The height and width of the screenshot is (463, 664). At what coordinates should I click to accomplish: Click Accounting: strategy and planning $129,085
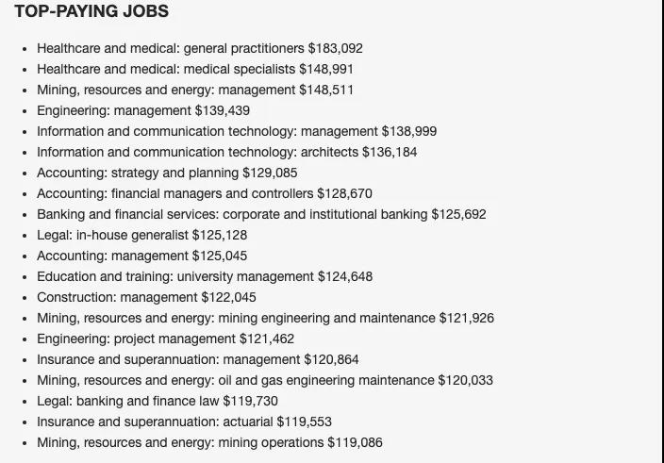tap(167, 173)
